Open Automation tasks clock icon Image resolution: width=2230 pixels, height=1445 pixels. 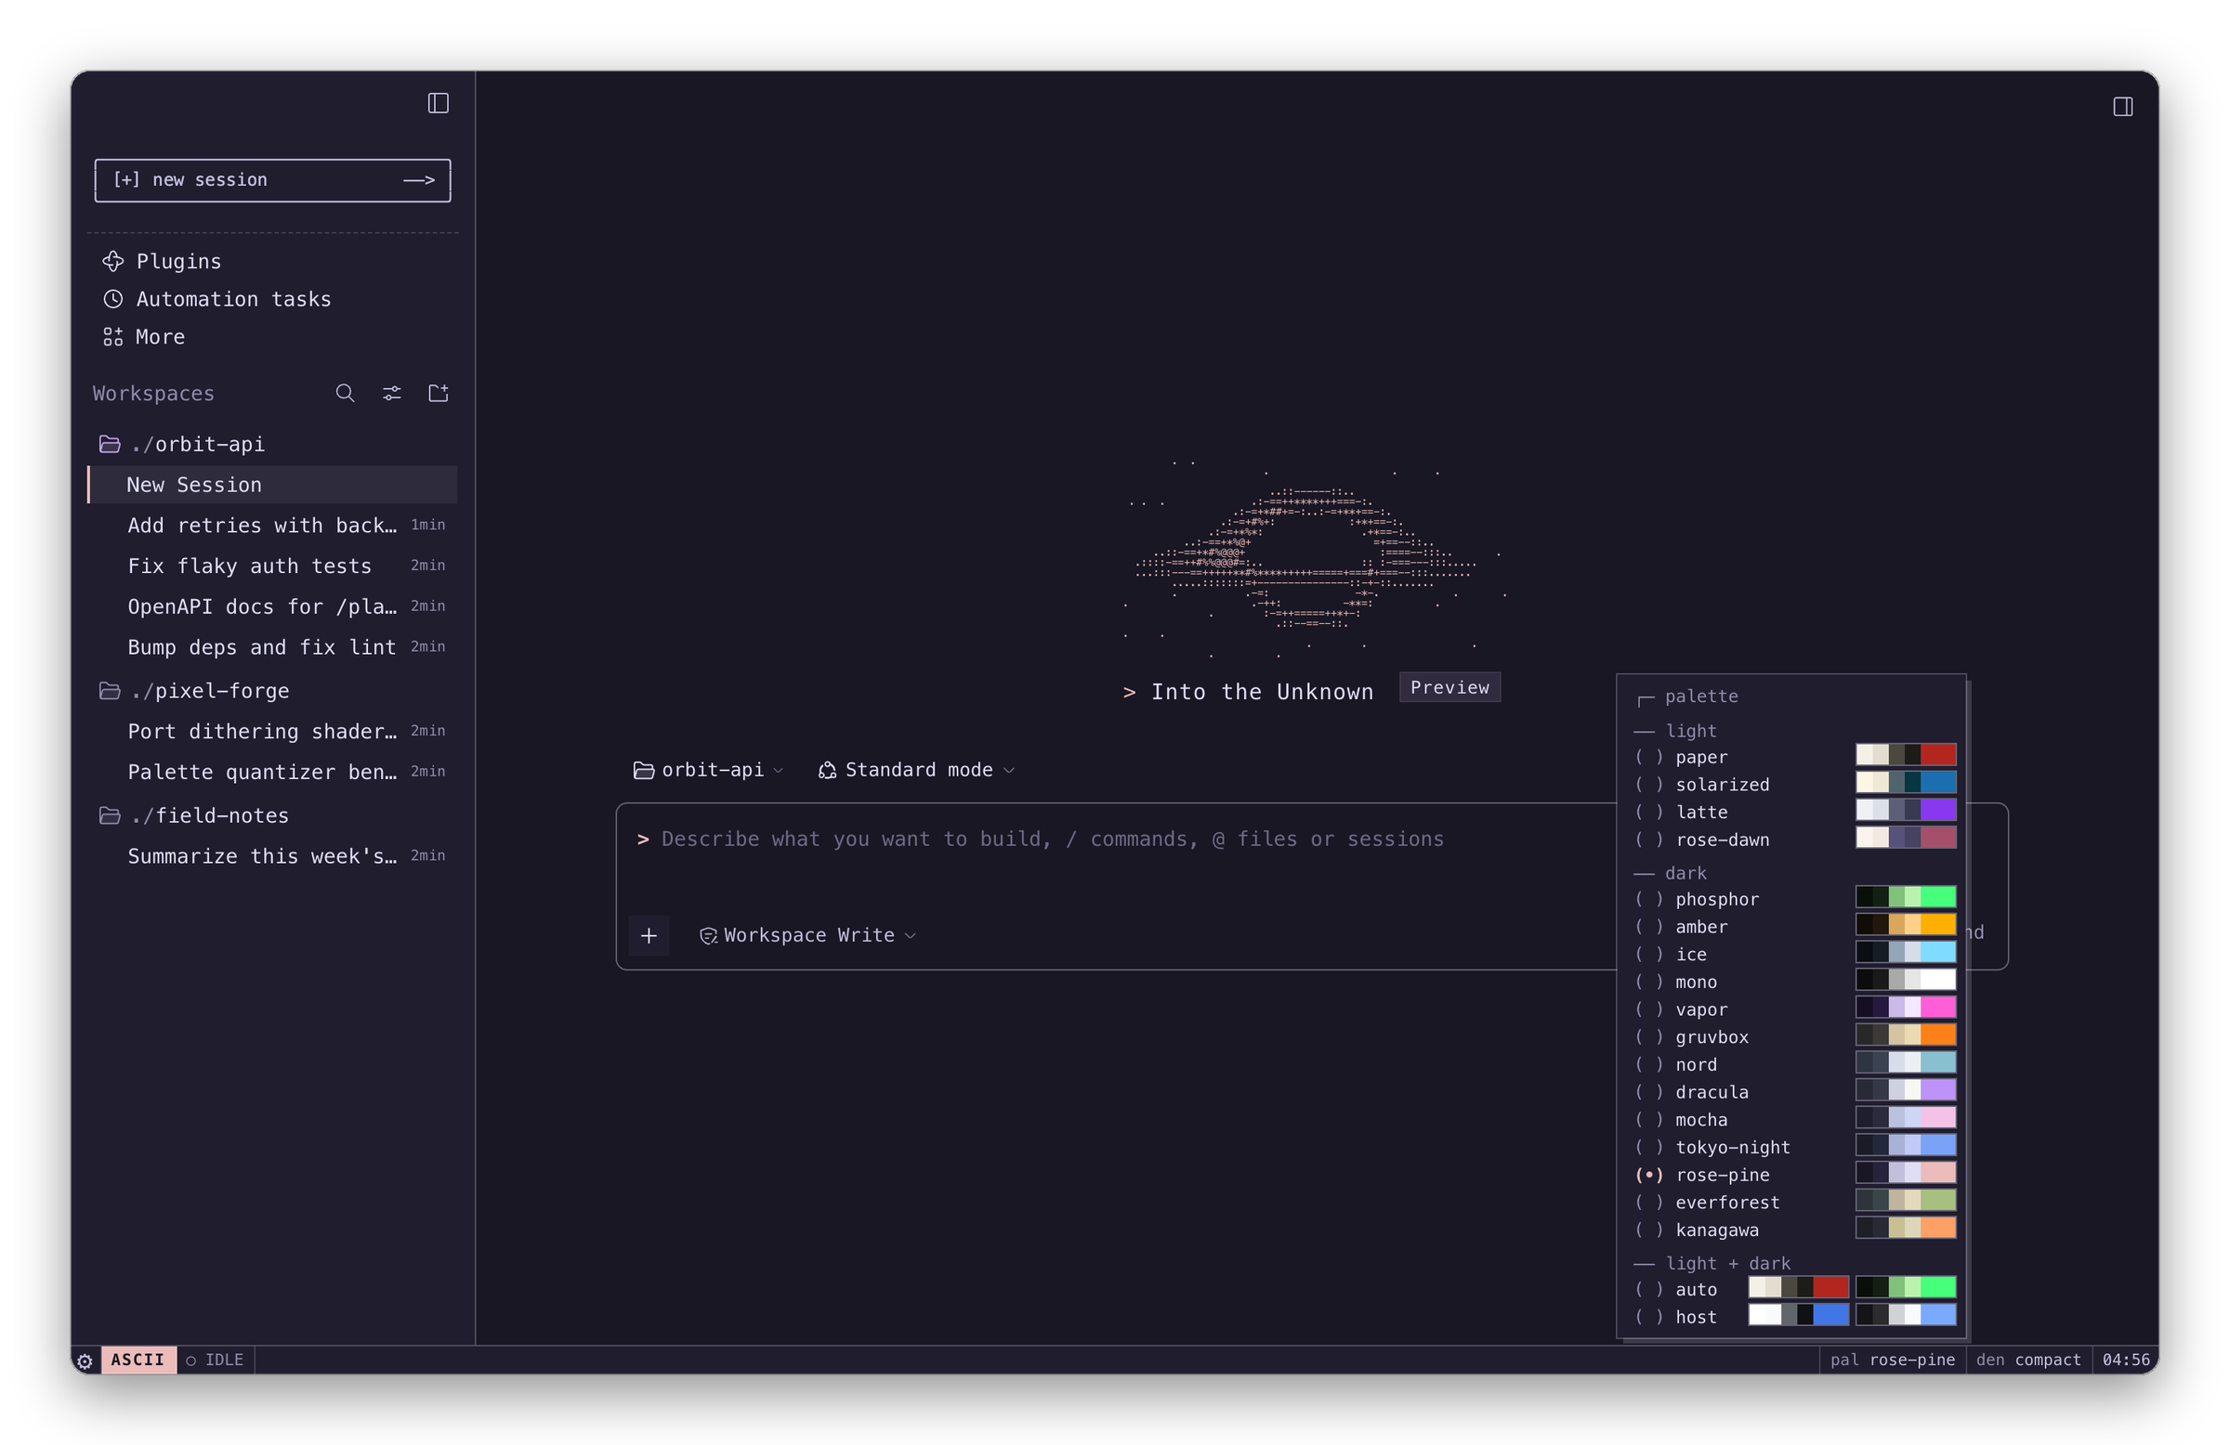pos(113,299)
